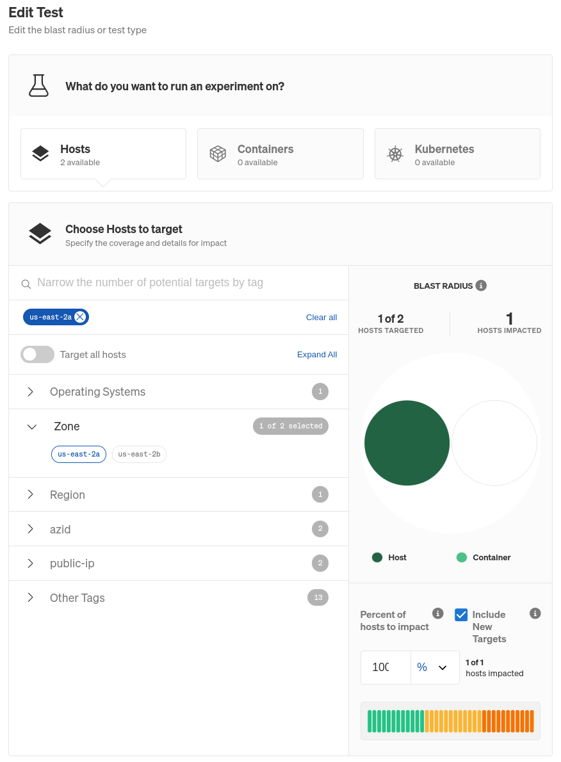Select the Kubernetes target type
The width and height of the screenshot is (561, 762).
click(457, 154)
